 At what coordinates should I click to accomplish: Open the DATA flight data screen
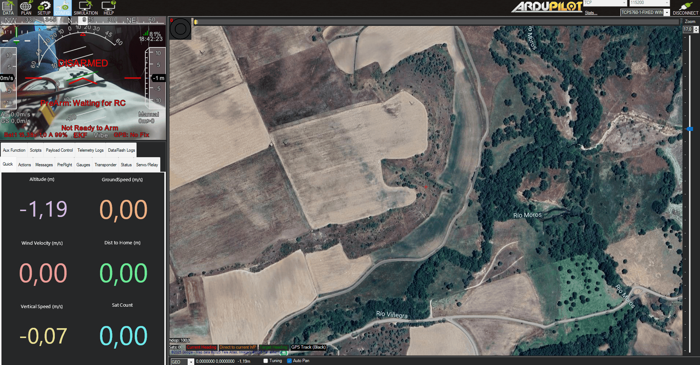tap(8, 8)
